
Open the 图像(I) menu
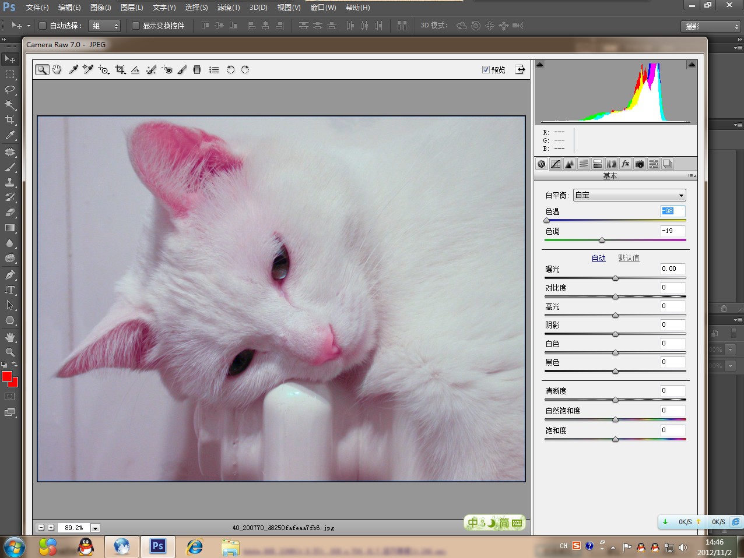100,8
